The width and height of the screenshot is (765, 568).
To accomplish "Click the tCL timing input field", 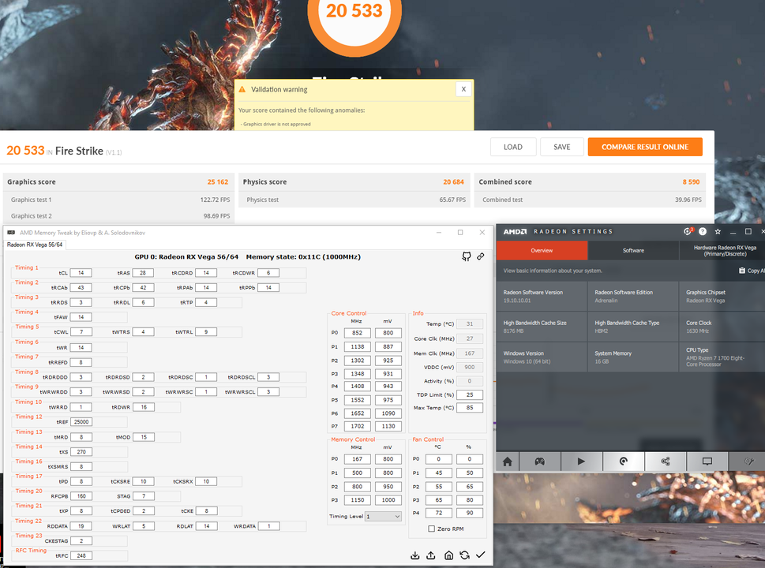I will point(81,273).
